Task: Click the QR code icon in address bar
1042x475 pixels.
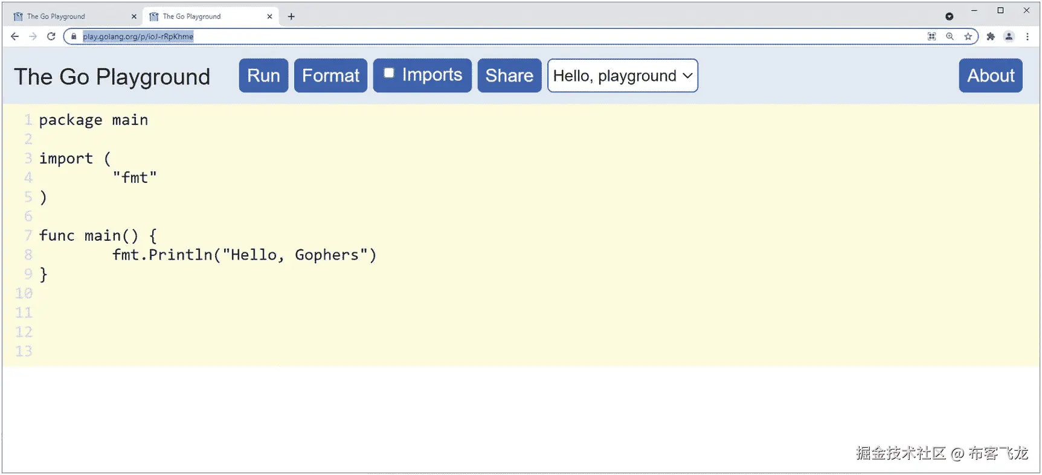Action: point(932,36)
